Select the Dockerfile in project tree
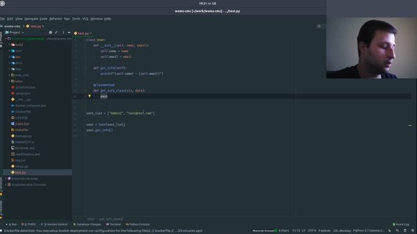The height and width of the screenshot is (234, 417). 23,112
